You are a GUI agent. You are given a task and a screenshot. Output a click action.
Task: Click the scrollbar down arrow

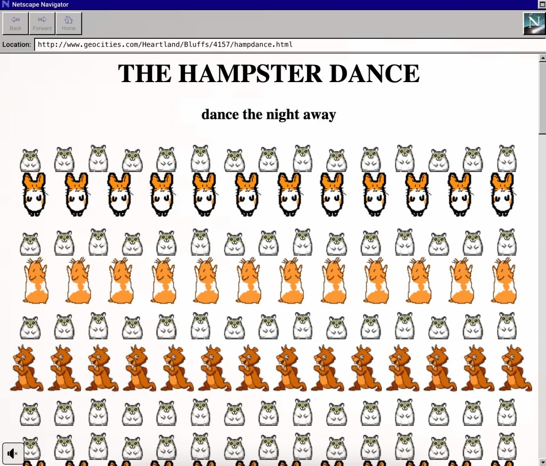coord(542,462)
